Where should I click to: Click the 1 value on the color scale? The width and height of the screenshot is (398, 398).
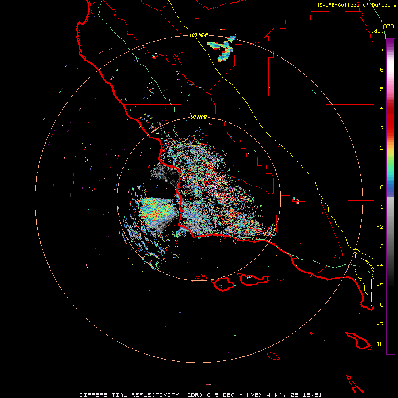[x=382, y=168]
